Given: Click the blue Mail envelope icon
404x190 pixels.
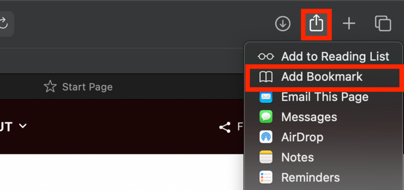Looking at the screenshot, I should tap(266, 97).
